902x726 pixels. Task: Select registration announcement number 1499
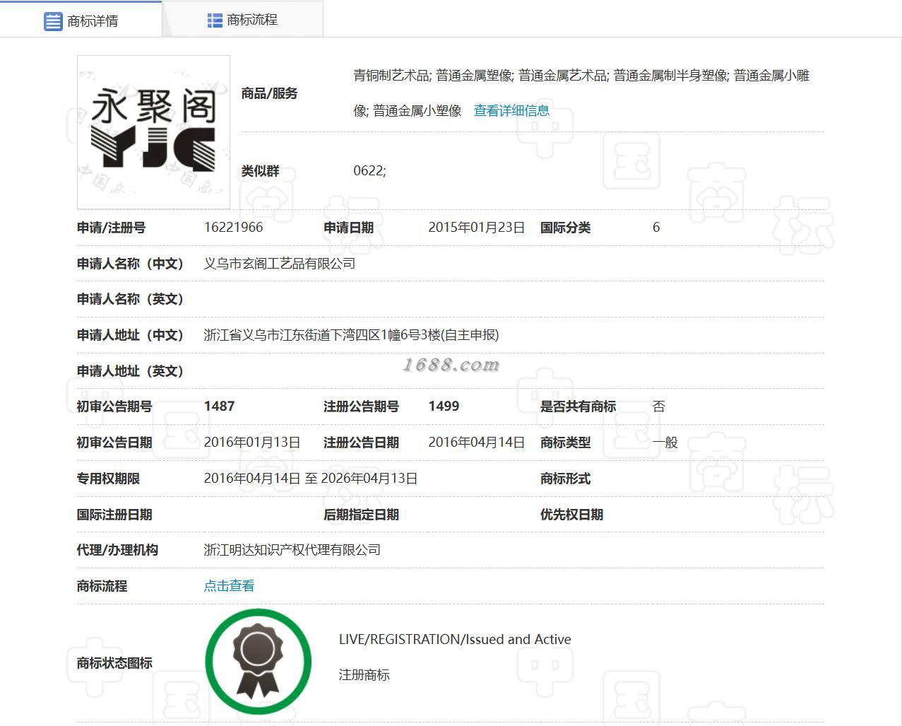click(x=444, y=406)
